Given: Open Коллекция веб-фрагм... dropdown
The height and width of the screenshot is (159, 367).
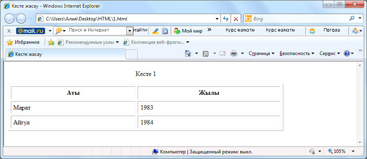Looking at the screenshot, I should click(x=156, y=42).
